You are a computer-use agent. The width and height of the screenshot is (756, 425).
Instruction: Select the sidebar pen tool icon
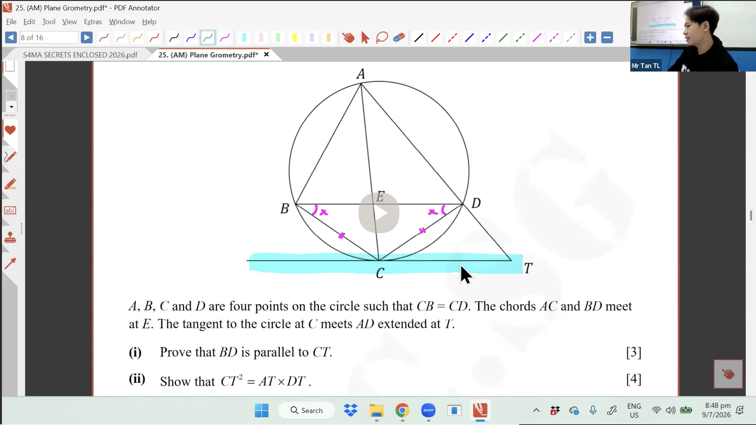[10, 157]
